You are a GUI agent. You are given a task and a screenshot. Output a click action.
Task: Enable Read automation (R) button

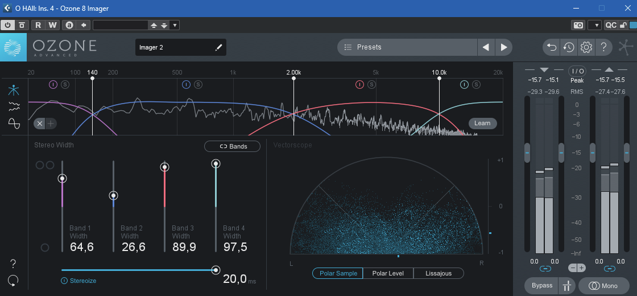38,25
